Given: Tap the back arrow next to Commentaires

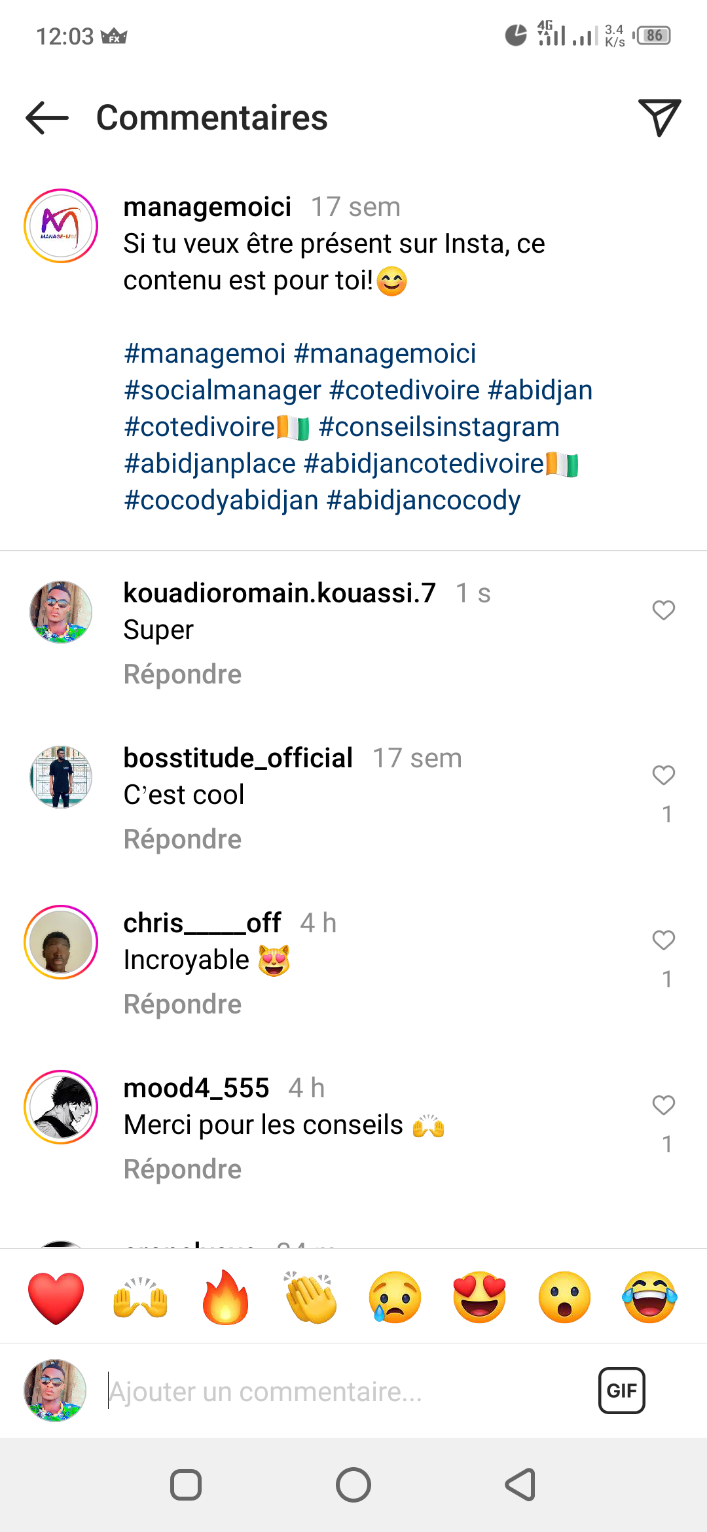Looking at the screenshot, I should tap(47, 118).
